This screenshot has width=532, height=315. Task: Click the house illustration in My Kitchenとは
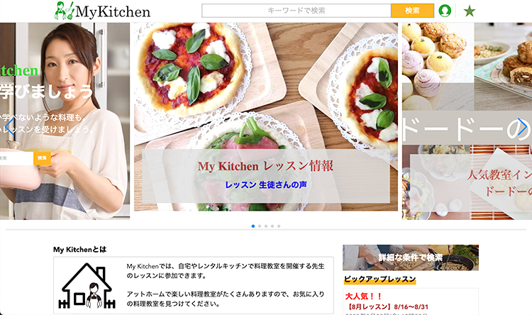(x=87, y=285)
